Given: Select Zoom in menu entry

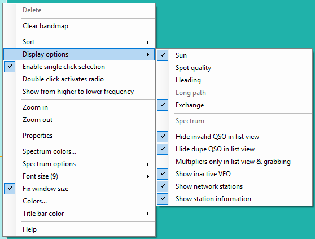Looking at the screenshot, I should (79, 107).
